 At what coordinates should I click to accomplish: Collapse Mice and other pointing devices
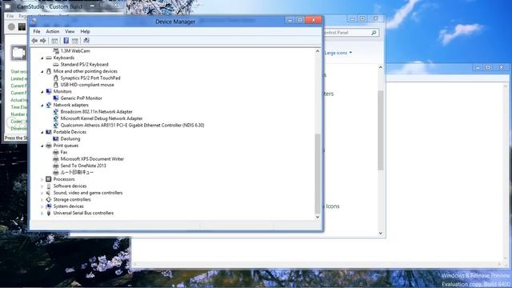coord(42,71)
